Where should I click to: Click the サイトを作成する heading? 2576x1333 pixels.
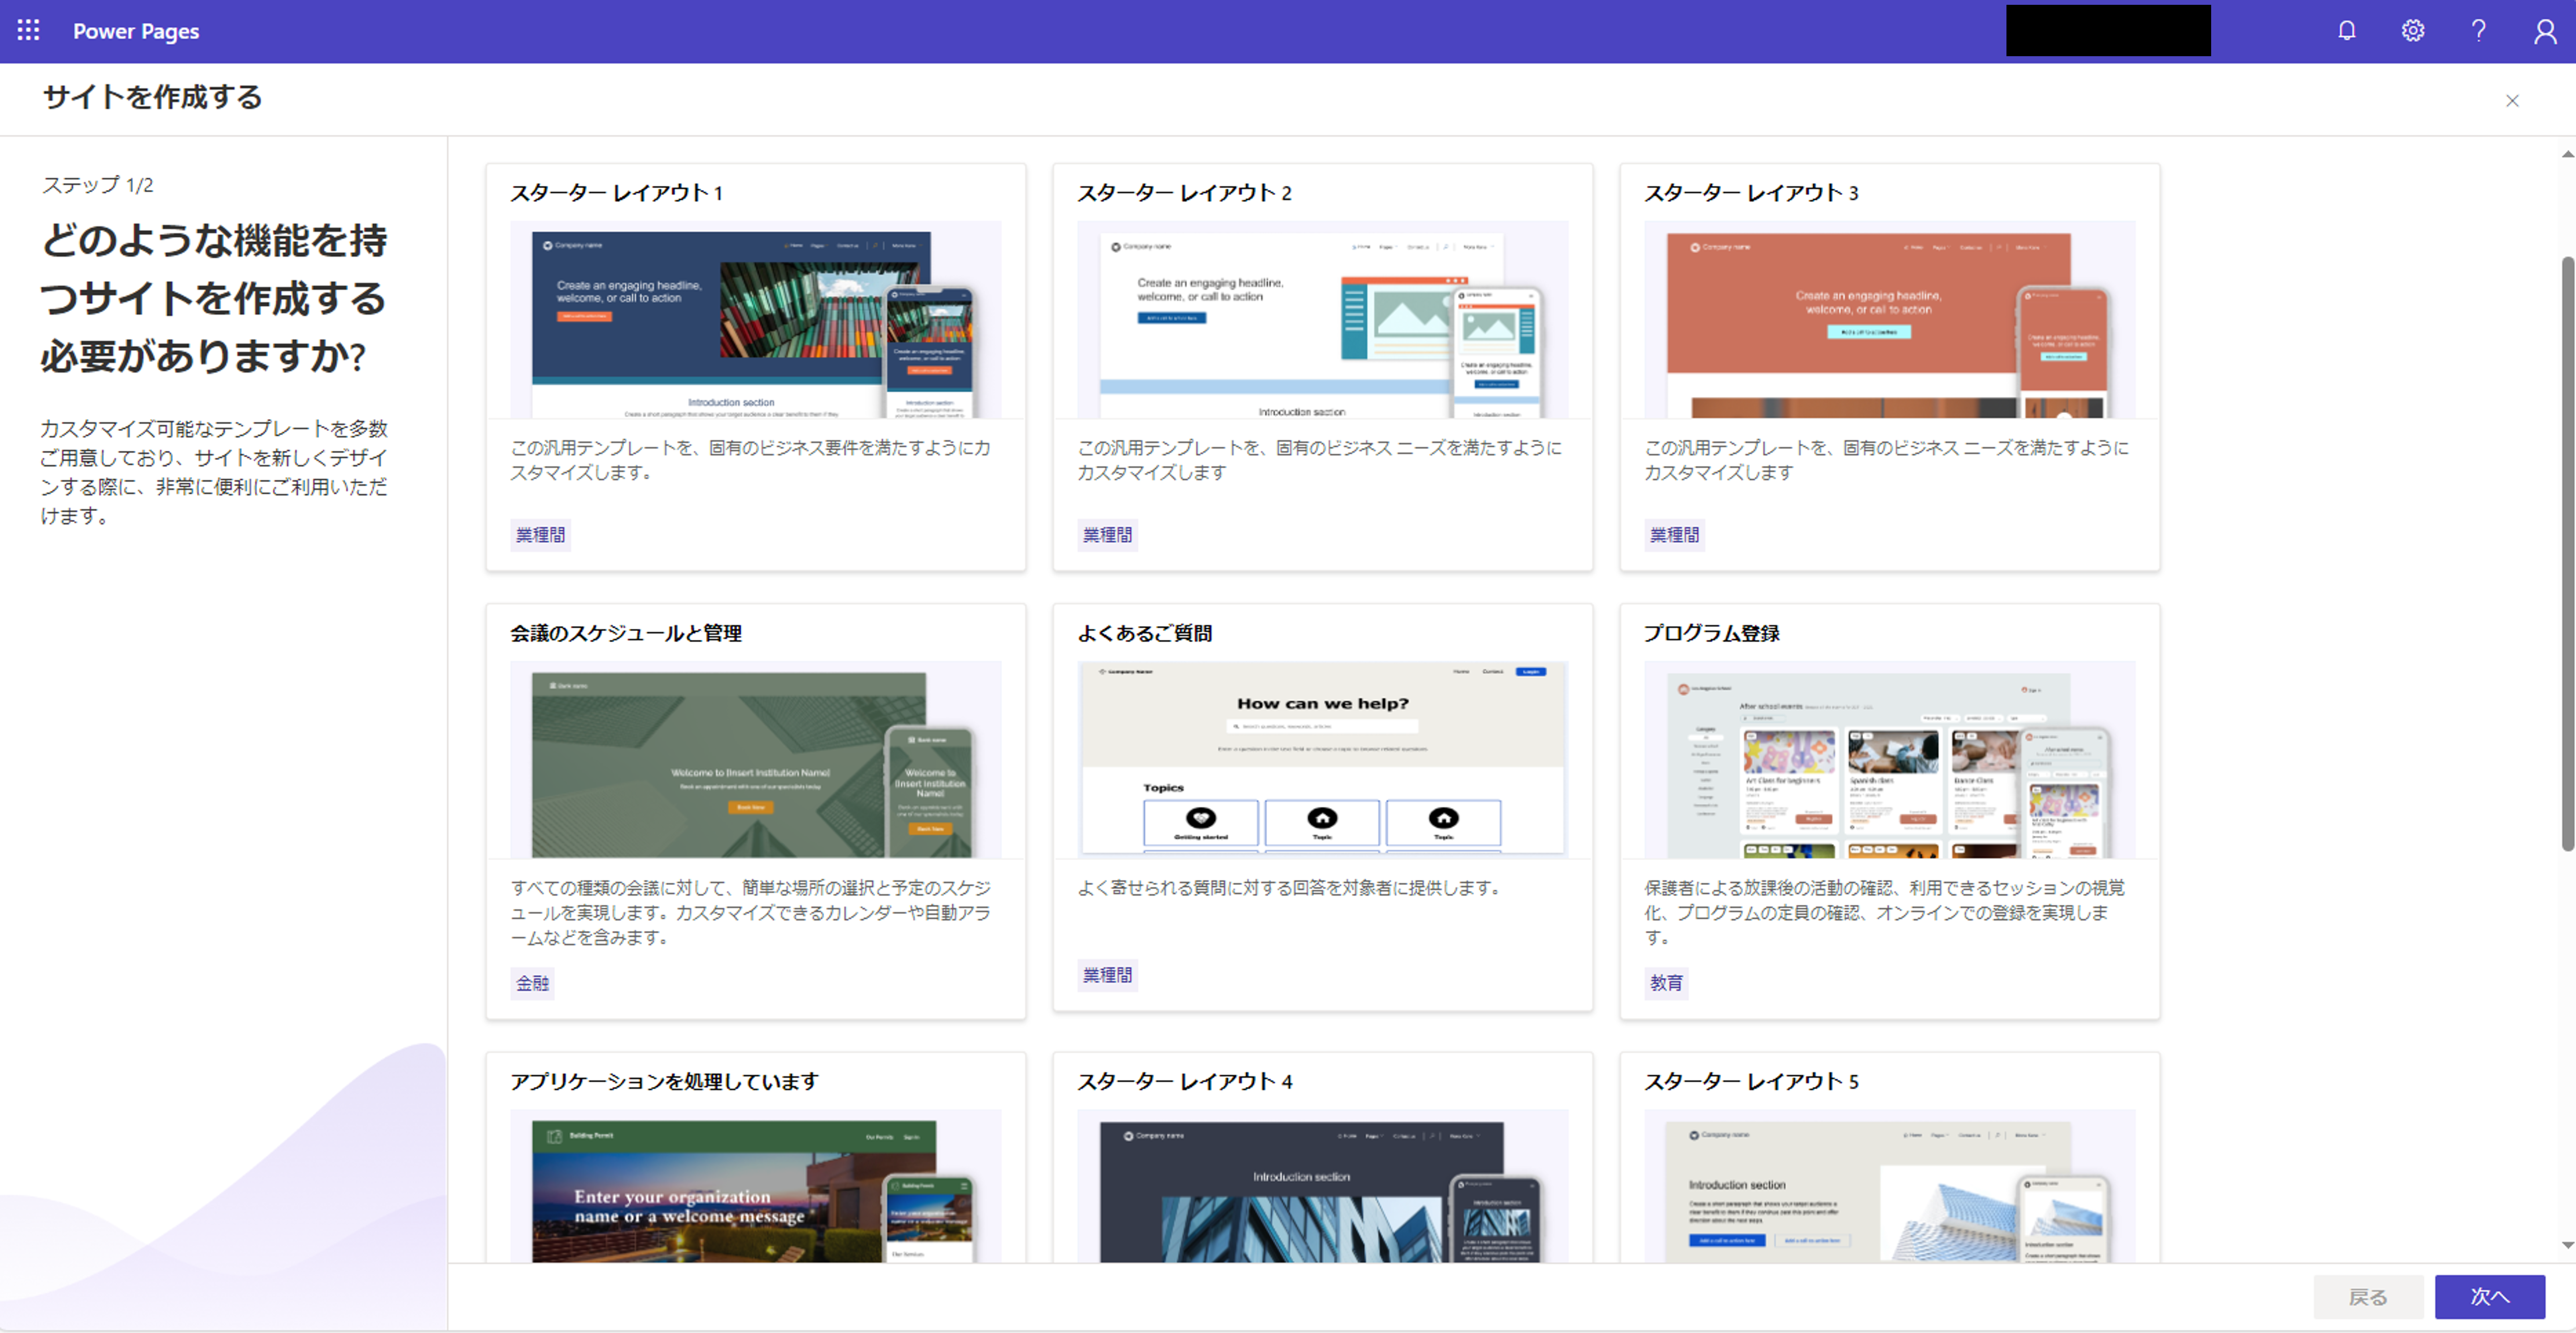point(152,97)
